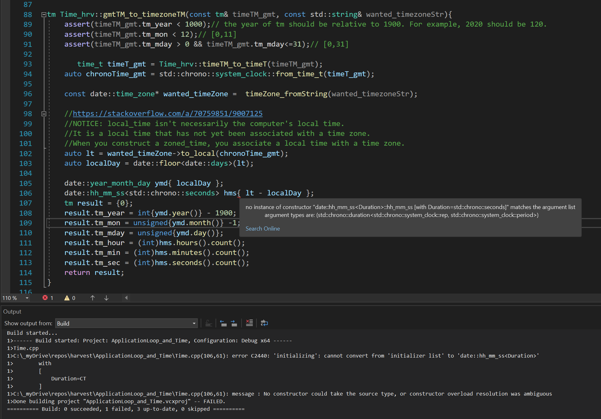Click the error C2440 line in build output
The width and height of the screenshot is (601, 419).
(273, 356)
